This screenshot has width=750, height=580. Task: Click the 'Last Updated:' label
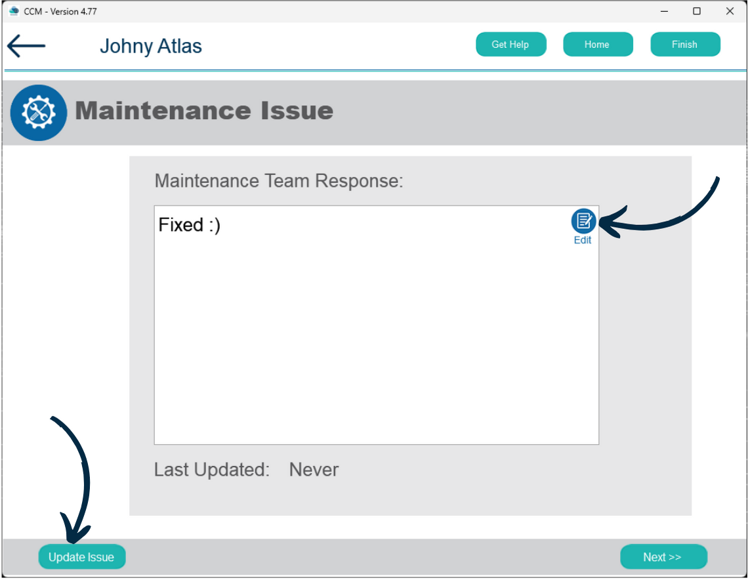click(x=212, y=470)
